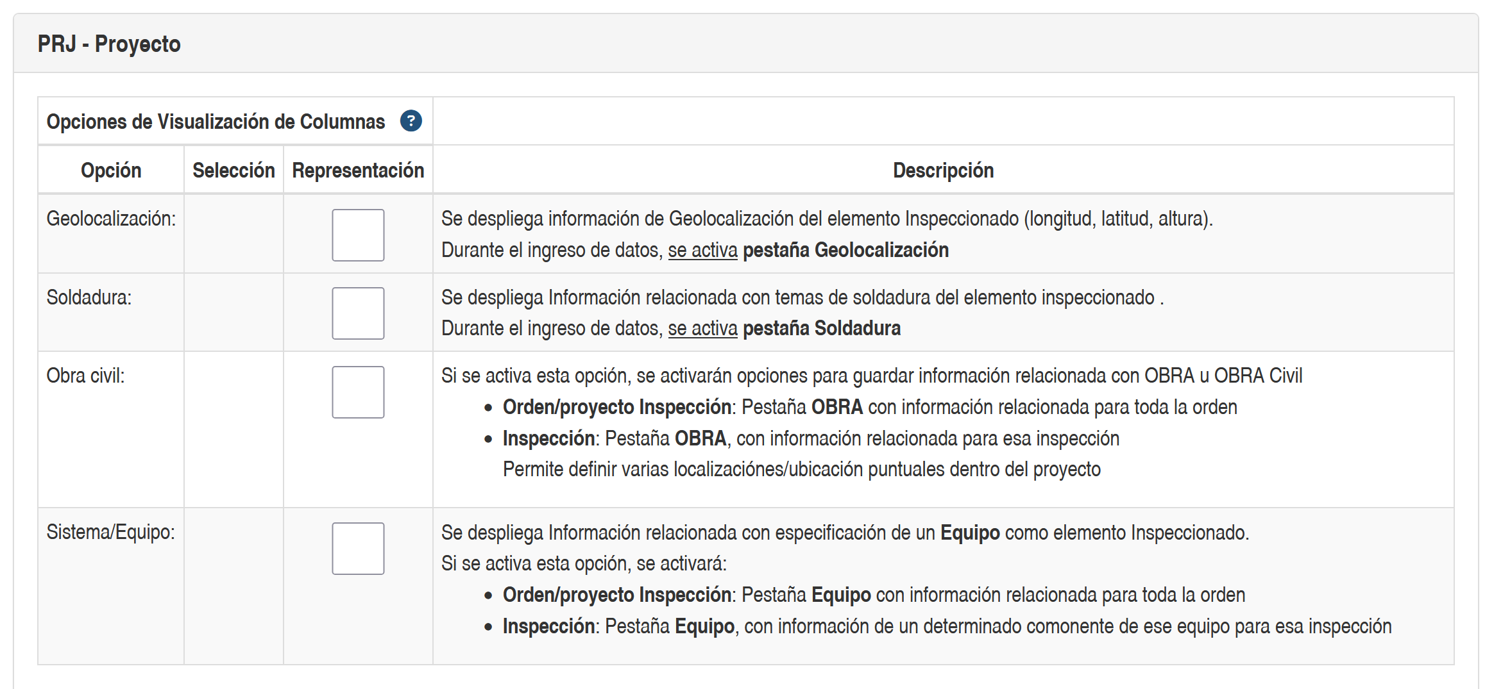Enable the Geolocalización checkbox
This screenshot has width=1494, height=689.
point(358,235)
